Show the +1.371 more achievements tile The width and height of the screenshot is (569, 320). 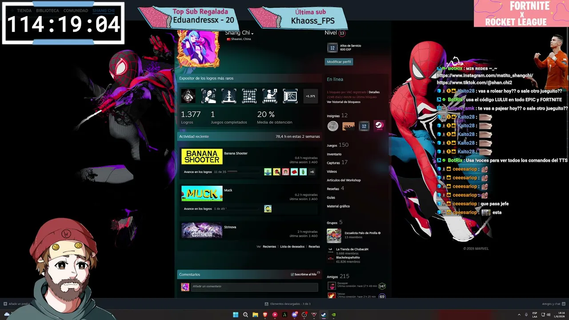[310, 96]
